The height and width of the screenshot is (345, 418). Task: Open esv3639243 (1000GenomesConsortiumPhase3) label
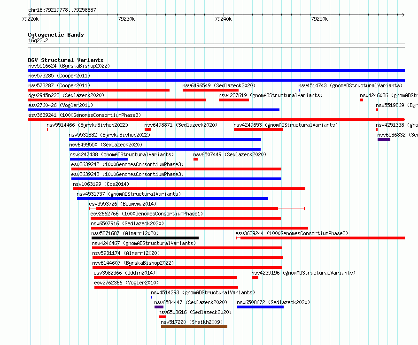click(127, 174)
